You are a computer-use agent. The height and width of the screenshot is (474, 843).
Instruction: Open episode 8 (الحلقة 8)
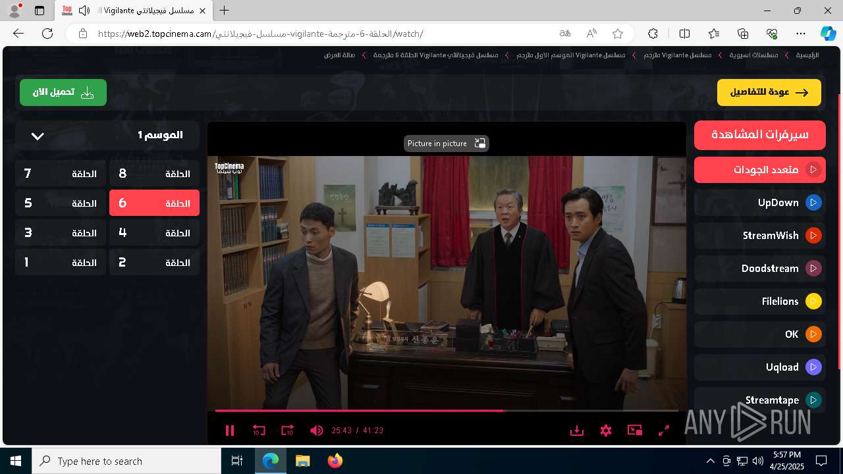pyautogui.click(x=154, y=174)
